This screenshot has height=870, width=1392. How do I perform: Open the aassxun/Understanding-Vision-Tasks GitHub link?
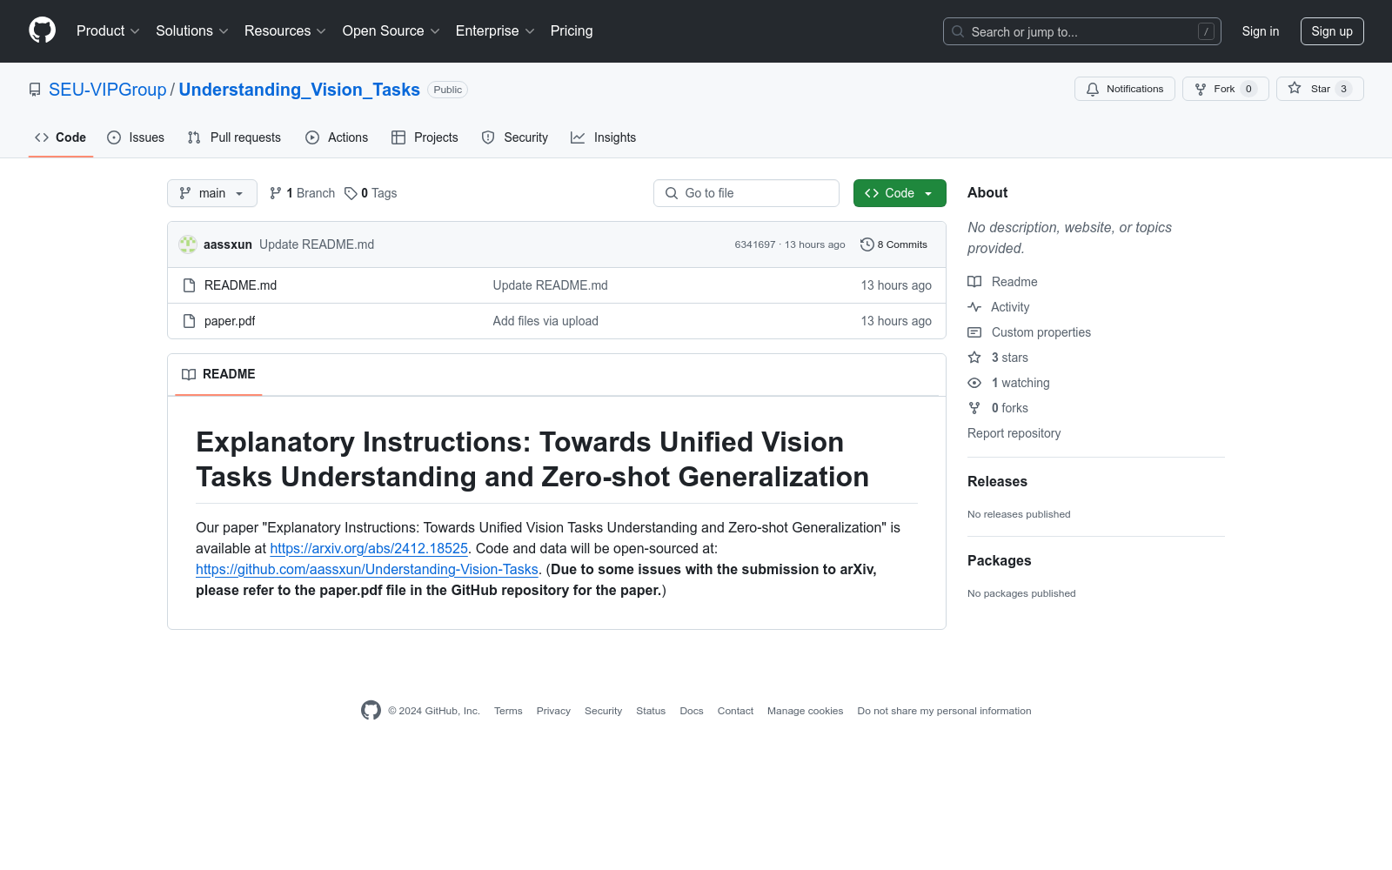coord(367,569)
